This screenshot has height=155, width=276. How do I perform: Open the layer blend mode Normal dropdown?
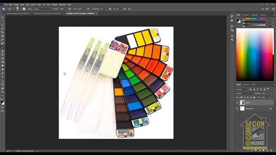point(245,93)
